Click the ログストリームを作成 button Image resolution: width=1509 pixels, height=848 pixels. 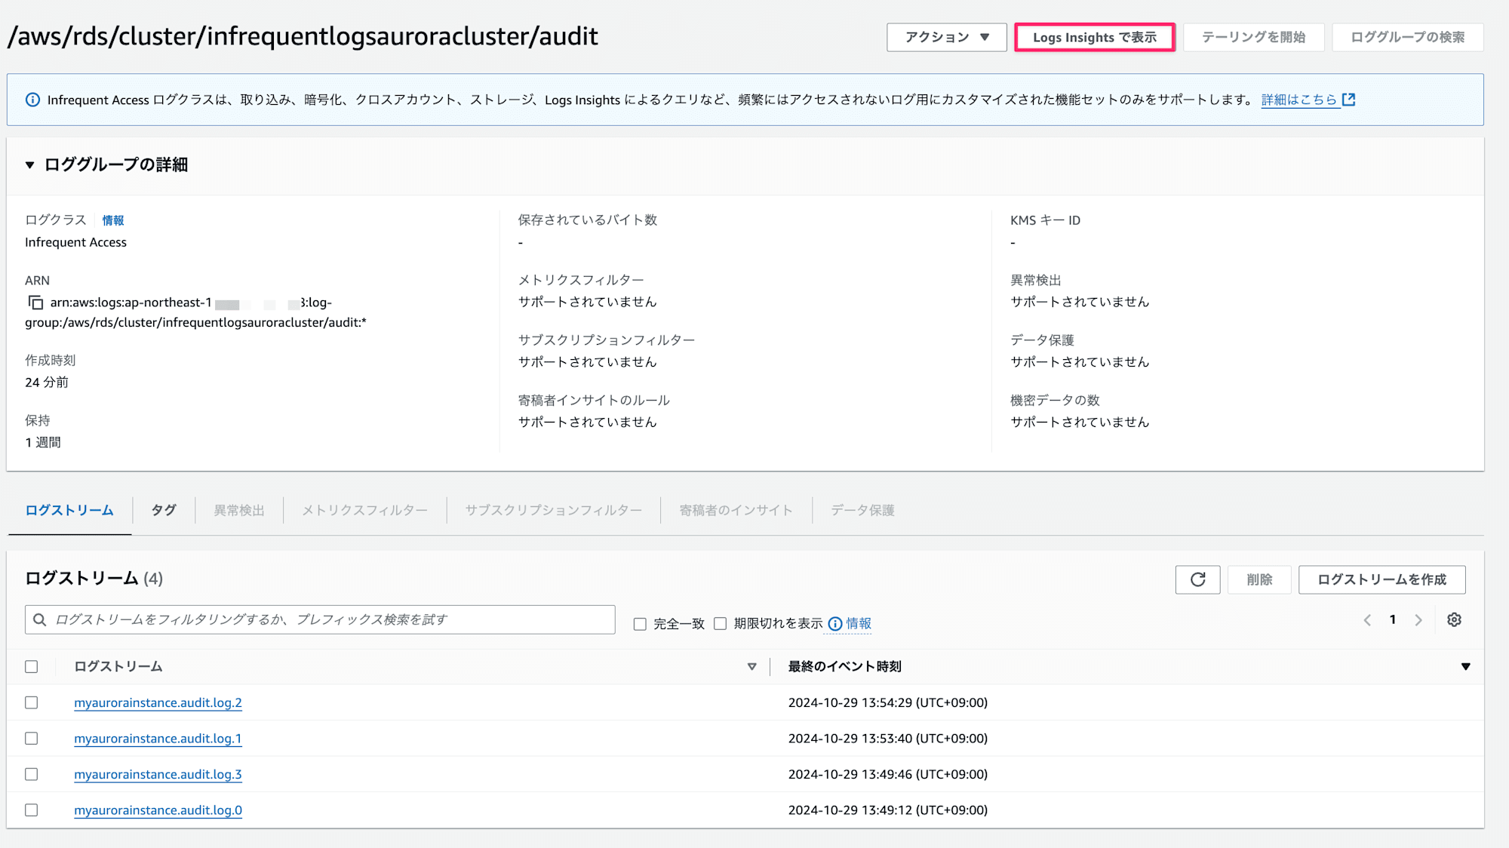[x=1381, y=579]
